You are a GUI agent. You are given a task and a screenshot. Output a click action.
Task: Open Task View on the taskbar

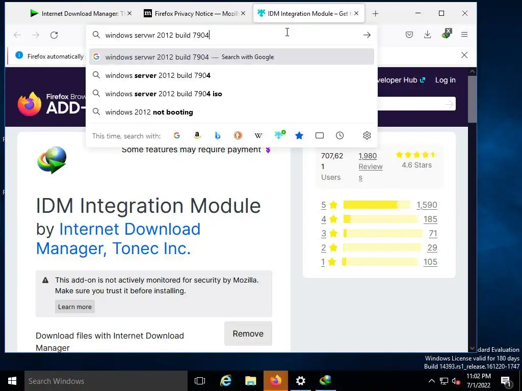pyautogui.click(x=200, y=381)
